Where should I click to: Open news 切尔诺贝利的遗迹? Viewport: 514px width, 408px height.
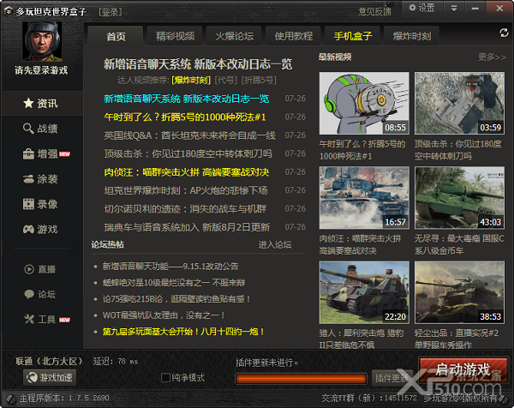point(185,209)
